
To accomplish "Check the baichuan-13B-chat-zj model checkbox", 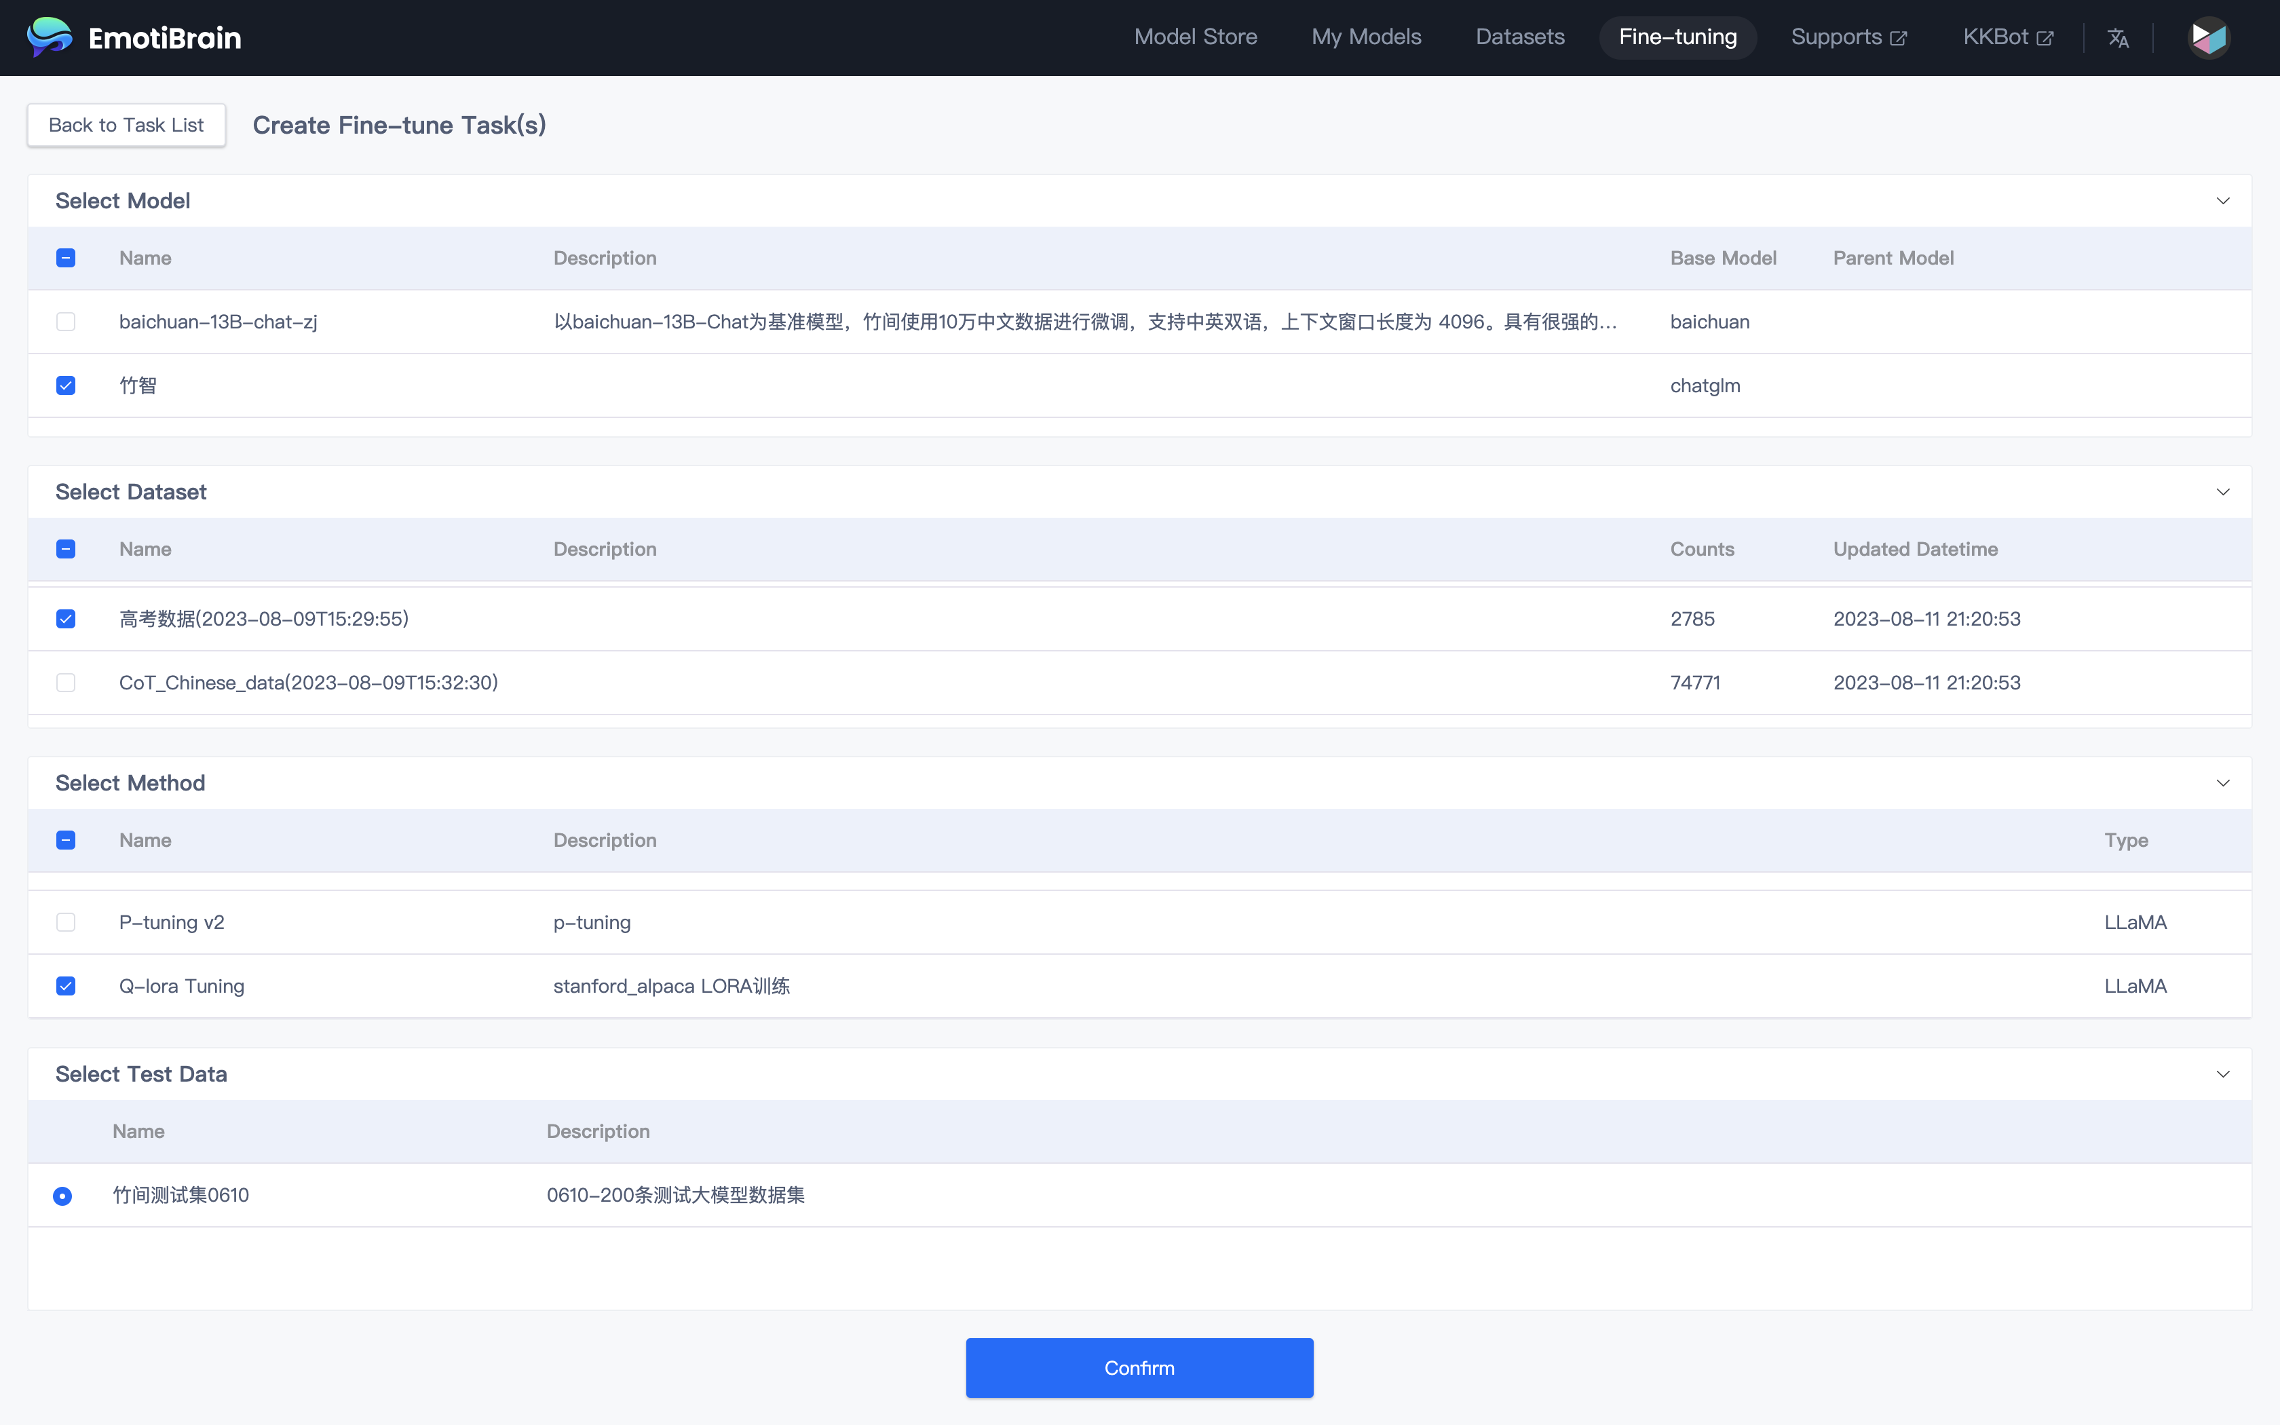I will point(66,322).
